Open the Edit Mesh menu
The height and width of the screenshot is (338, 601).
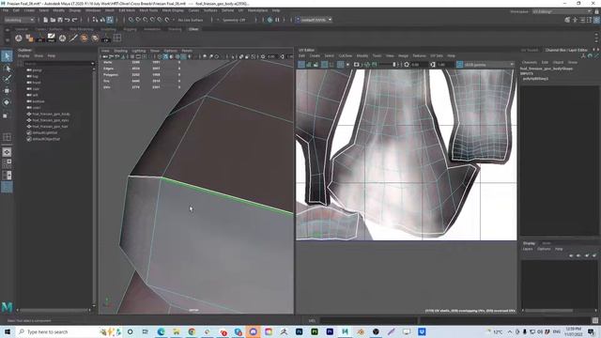pos(127,10)
